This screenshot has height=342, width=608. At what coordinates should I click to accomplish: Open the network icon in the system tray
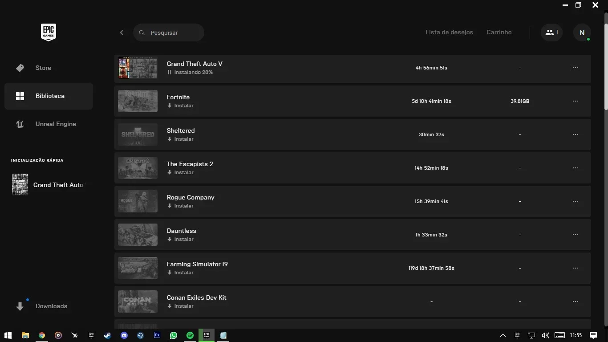pyautogui.click(x=531, y=335)
